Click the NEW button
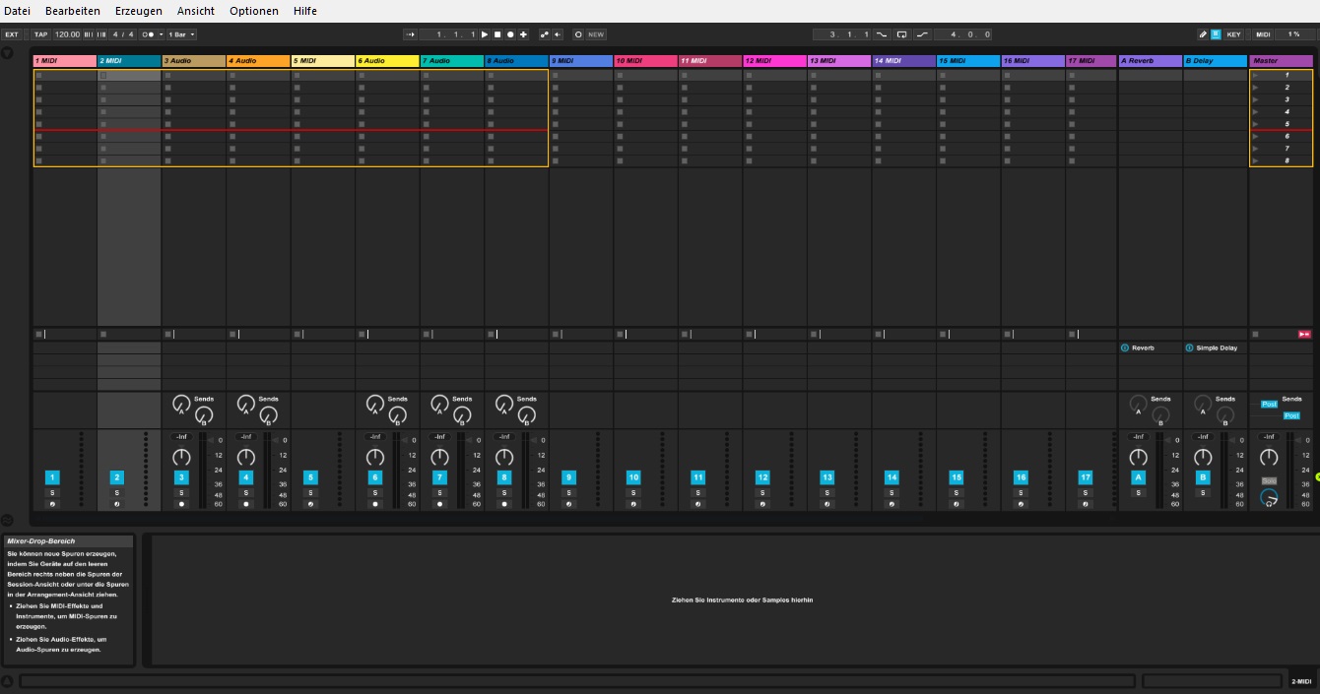This screenshot has width=1320, height=694. (x=596, y=34)
